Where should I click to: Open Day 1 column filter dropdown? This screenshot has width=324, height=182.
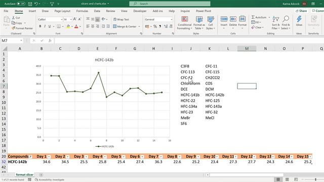pyautogui.click(x=49, y=157)
